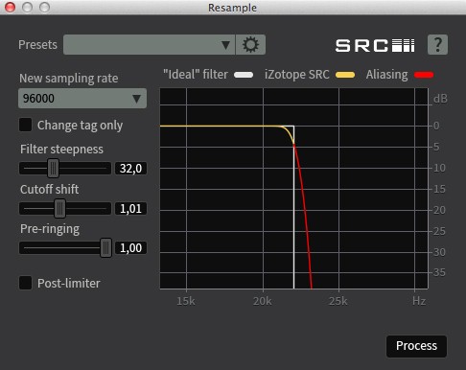
Task: Click the Cutoff shift value field 1,01
Action: (x=130, y=208)
